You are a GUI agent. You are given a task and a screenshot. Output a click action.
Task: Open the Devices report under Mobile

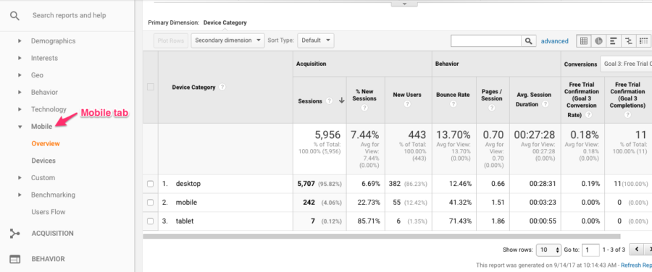43,161
